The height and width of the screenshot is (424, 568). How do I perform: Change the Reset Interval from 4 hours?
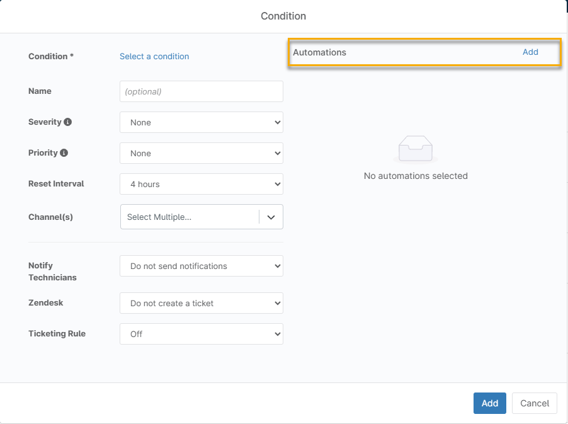coord(202,185)
